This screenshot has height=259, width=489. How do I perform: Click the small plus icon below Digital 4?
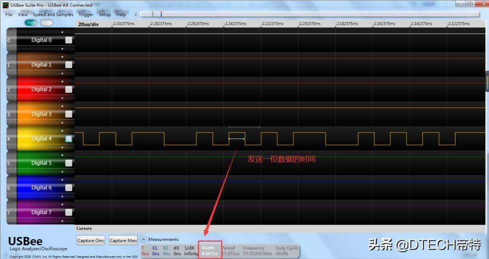click(62, 147)
